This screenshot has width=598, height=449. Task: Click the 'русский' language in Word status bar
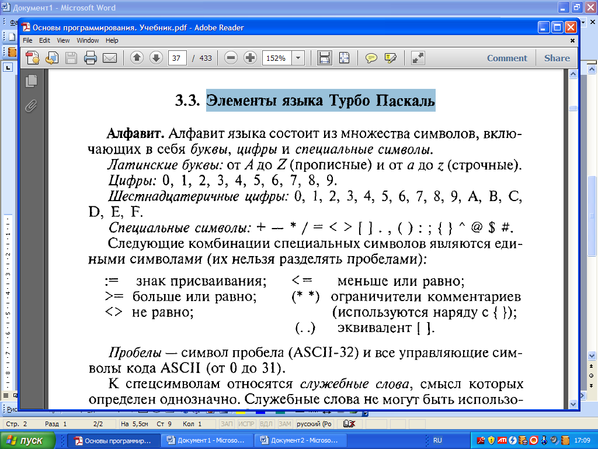[x=314, y=424]
